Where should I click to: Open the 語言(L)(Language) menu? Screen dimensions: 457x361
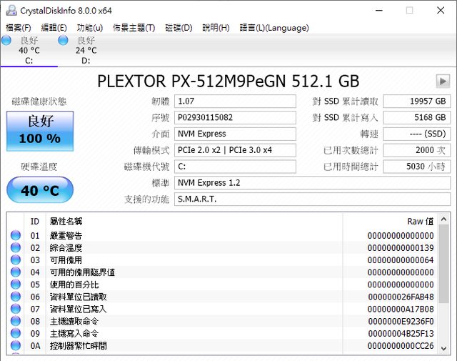[274, 28]
